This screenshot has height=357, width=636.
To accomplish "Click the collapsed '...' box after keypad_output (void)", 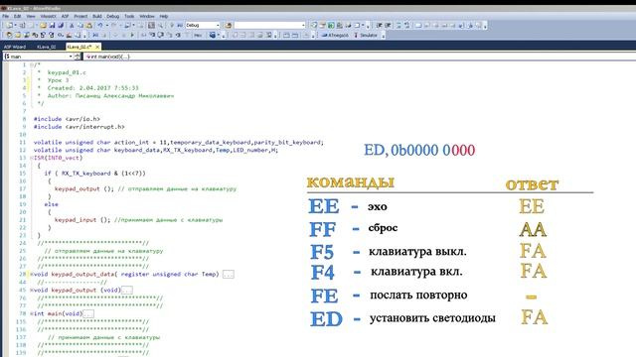I will click(x=127, y=291).
